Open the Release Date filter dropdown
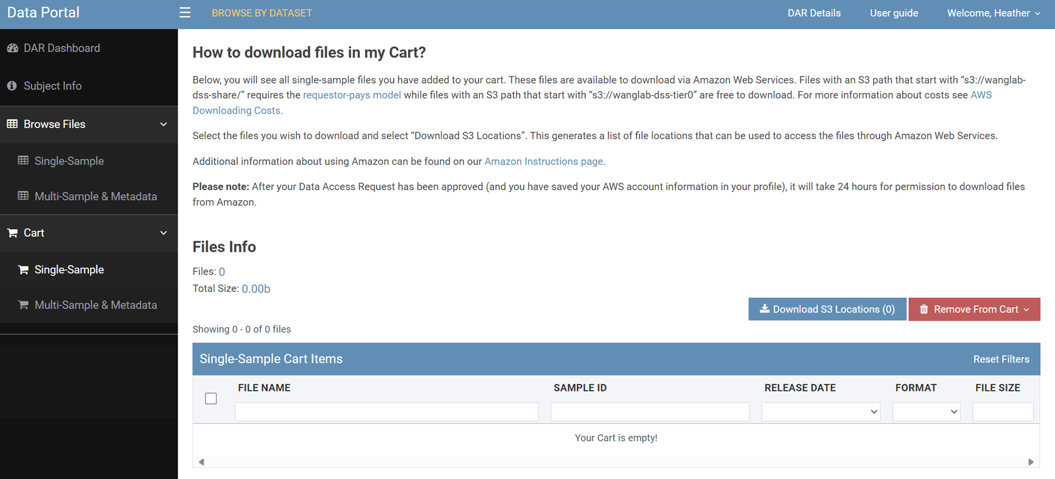Screen dimensions: 1055x479 point(820,412)
